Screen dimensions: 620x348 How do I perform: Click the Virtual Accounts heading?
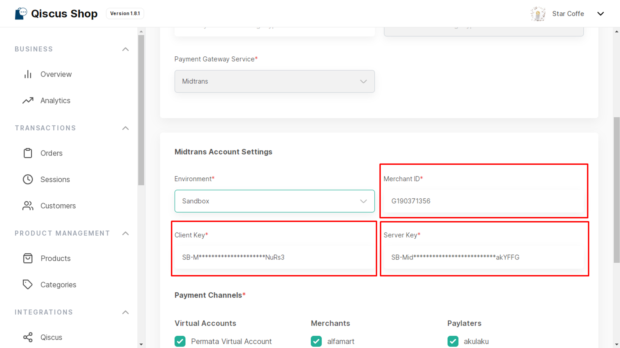click(205, 323)
